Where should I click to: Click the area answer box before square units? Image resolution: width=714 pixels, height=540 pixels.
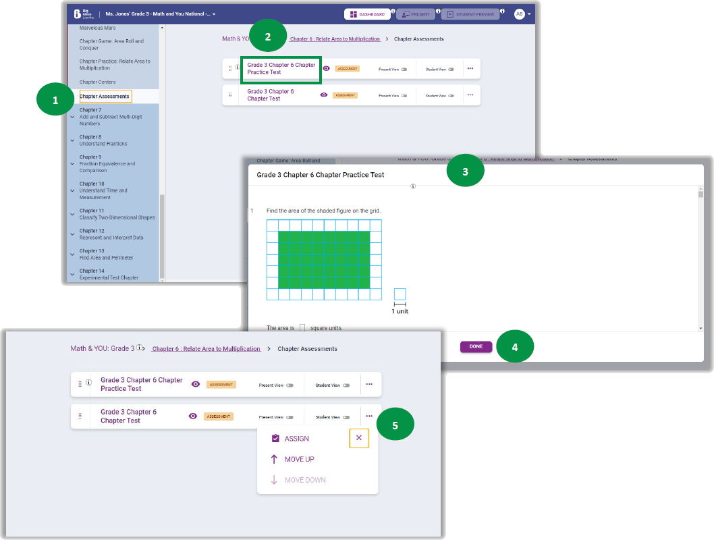pyautogui.click(x=302, y=328)
